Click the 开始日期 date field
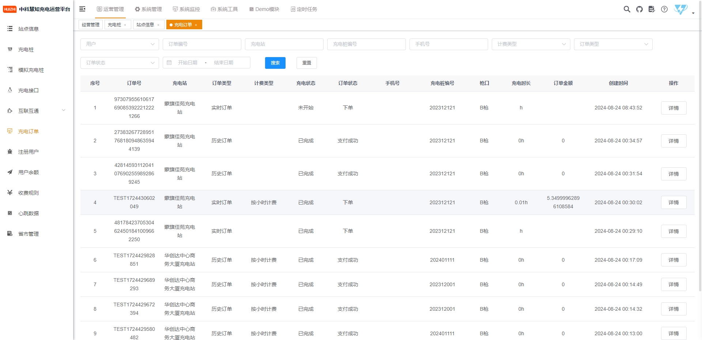The height and width of the screenshot is (340, 702). (x=188, y=63)
